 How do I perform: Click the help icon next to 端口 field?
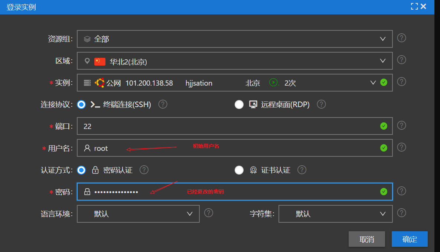401,125
